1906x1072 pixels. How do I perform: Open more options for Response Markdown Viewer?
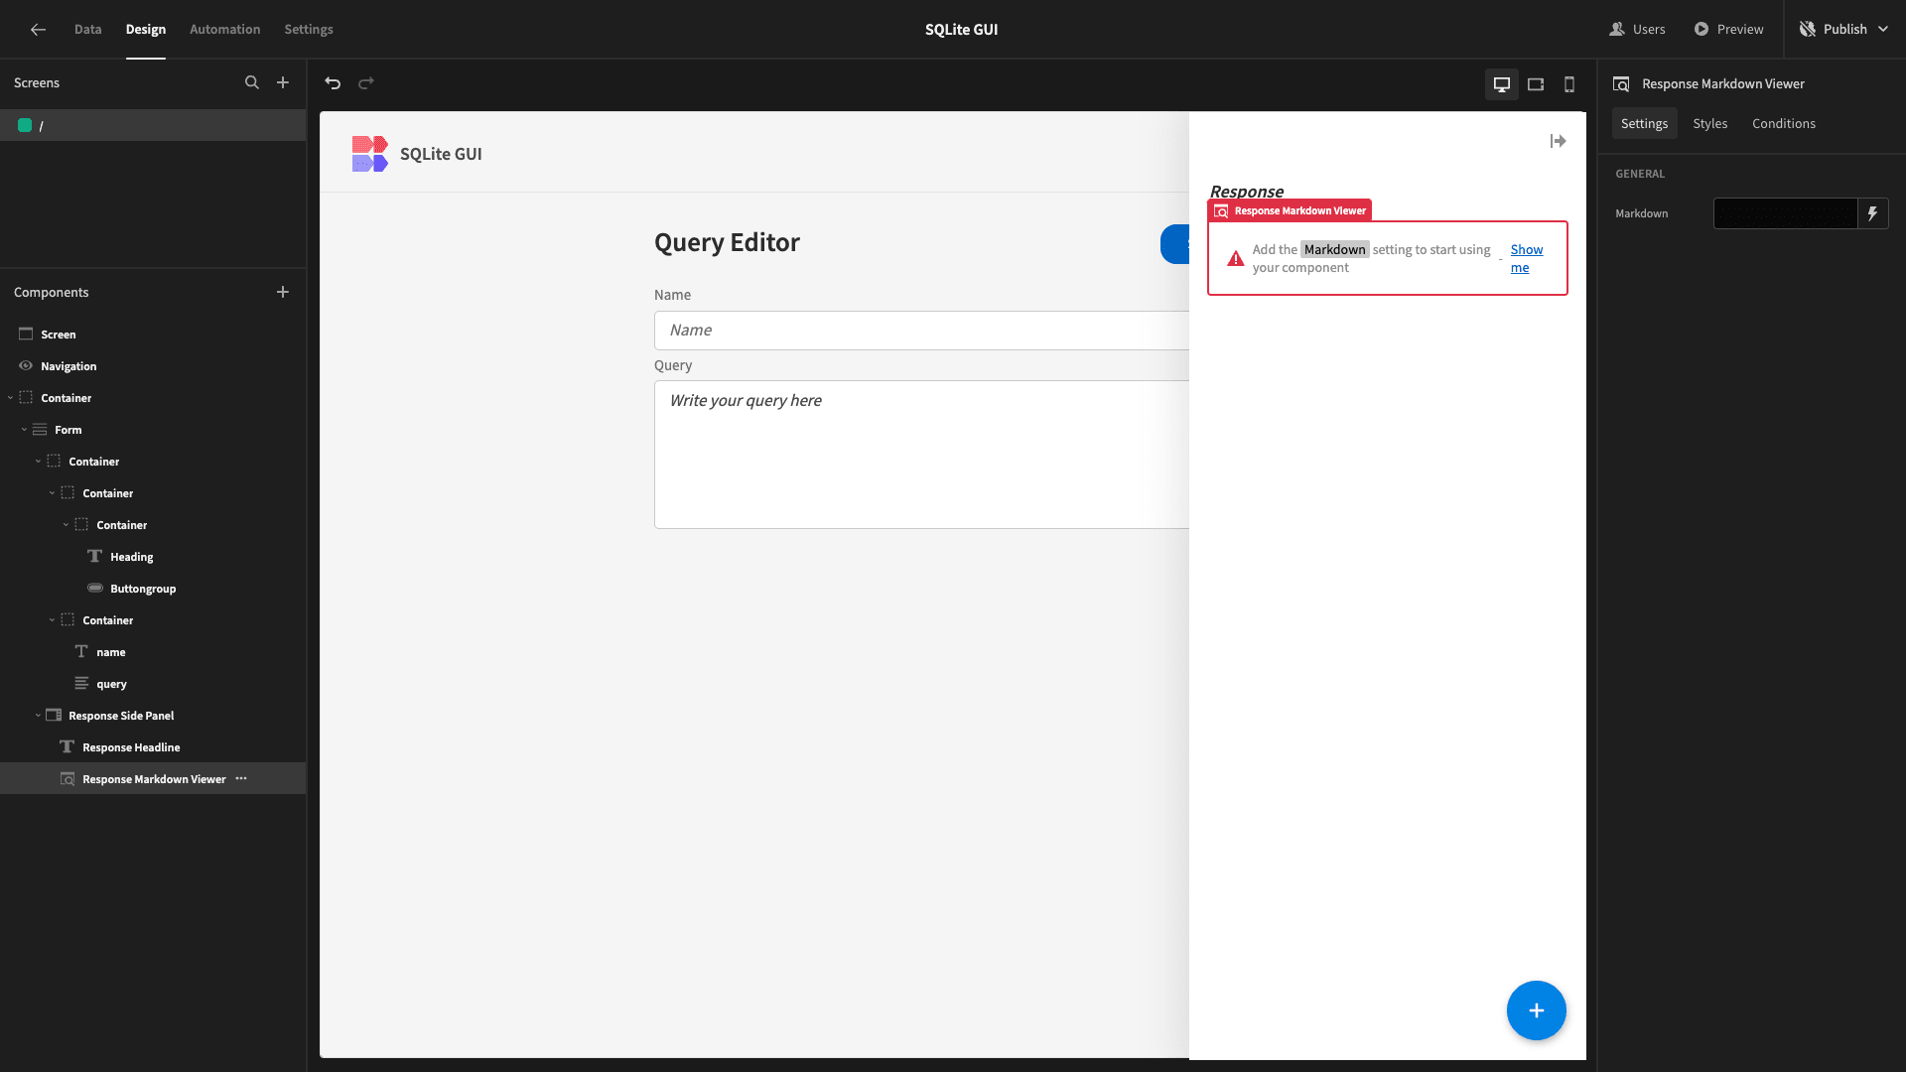(241, 779)
